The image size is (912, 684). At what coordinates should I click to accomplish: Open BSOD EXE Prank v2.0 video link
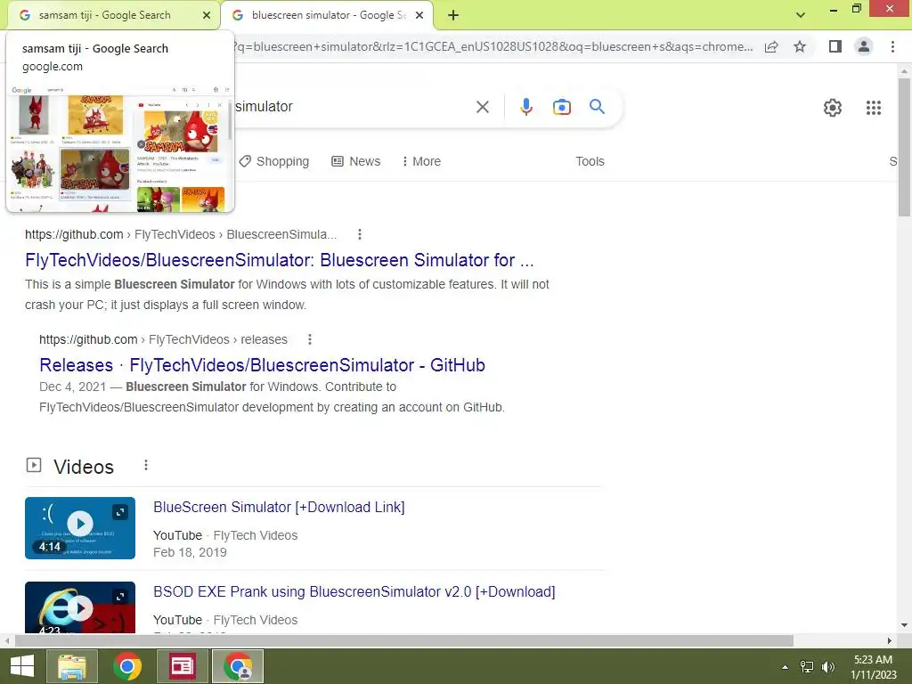click(354, 592)
